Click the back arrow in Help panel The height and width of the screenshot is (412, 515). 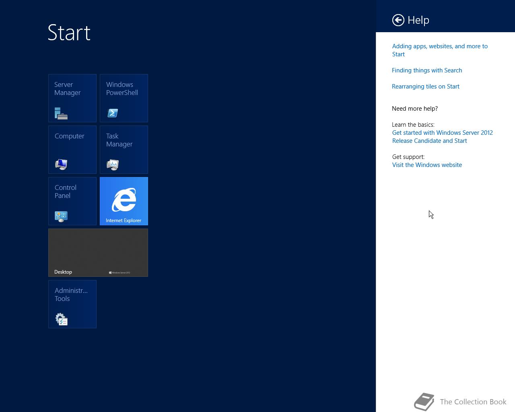click(398, 20)
